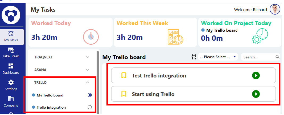Select My Trello board radio button

(x=90, y=95)
